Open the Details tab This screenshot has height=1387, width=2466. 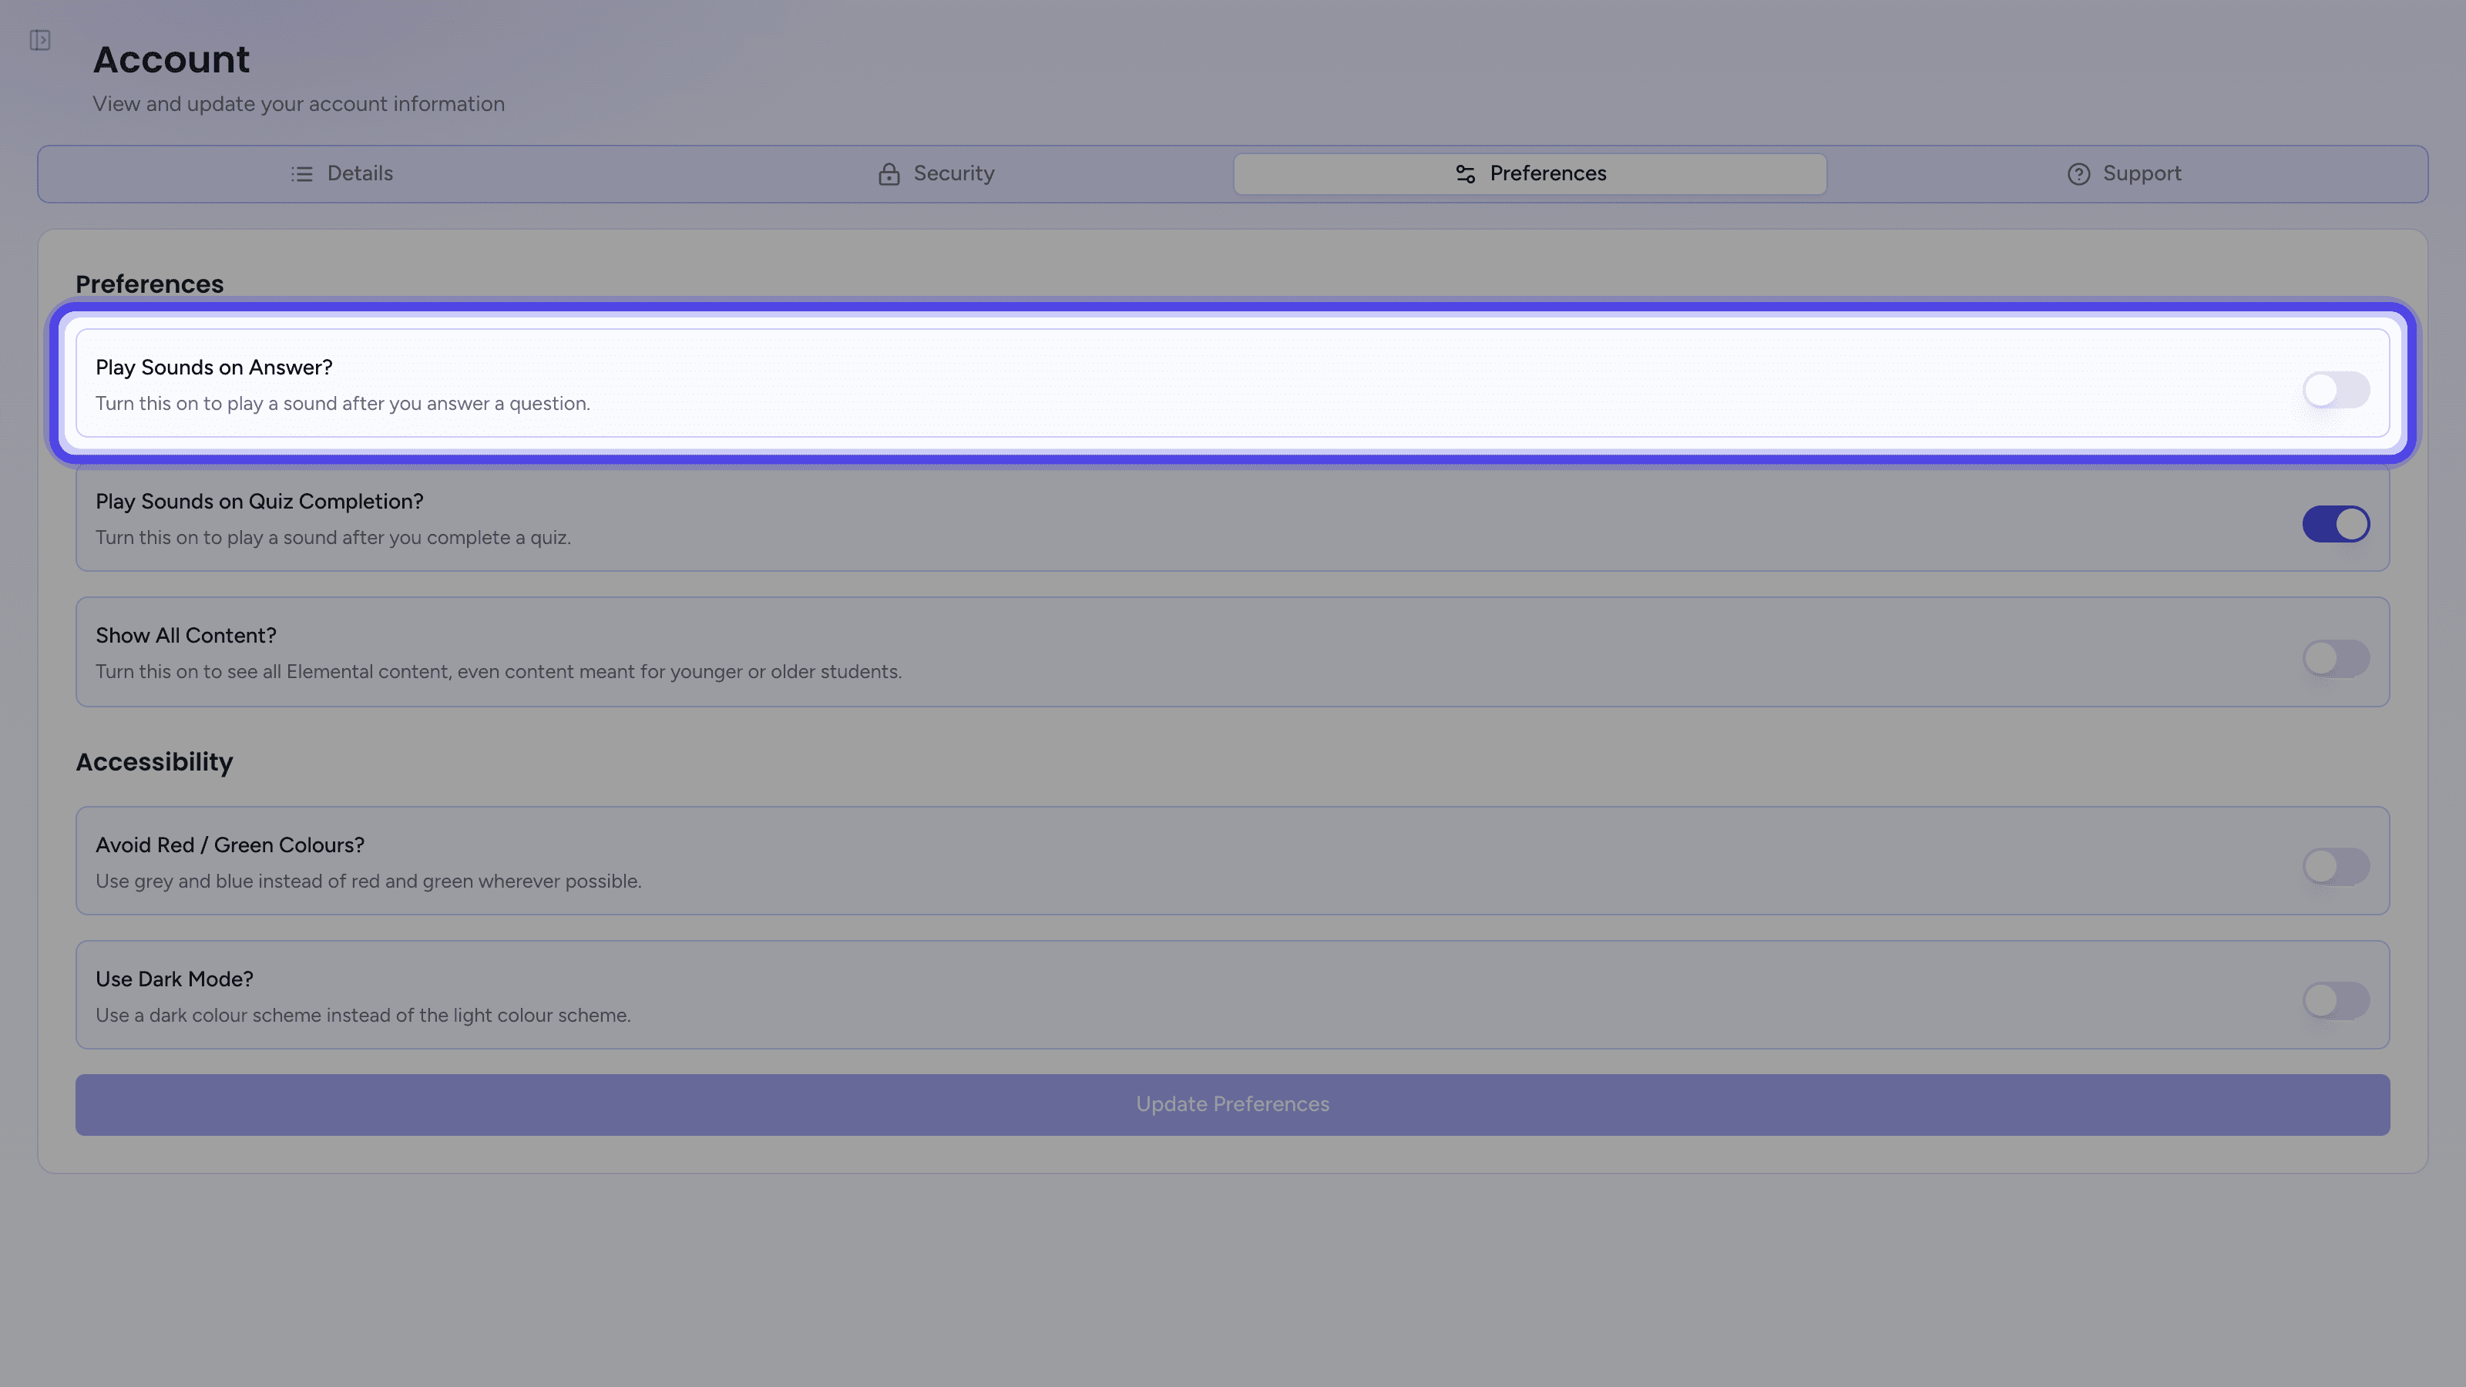[x=341, y=174]
